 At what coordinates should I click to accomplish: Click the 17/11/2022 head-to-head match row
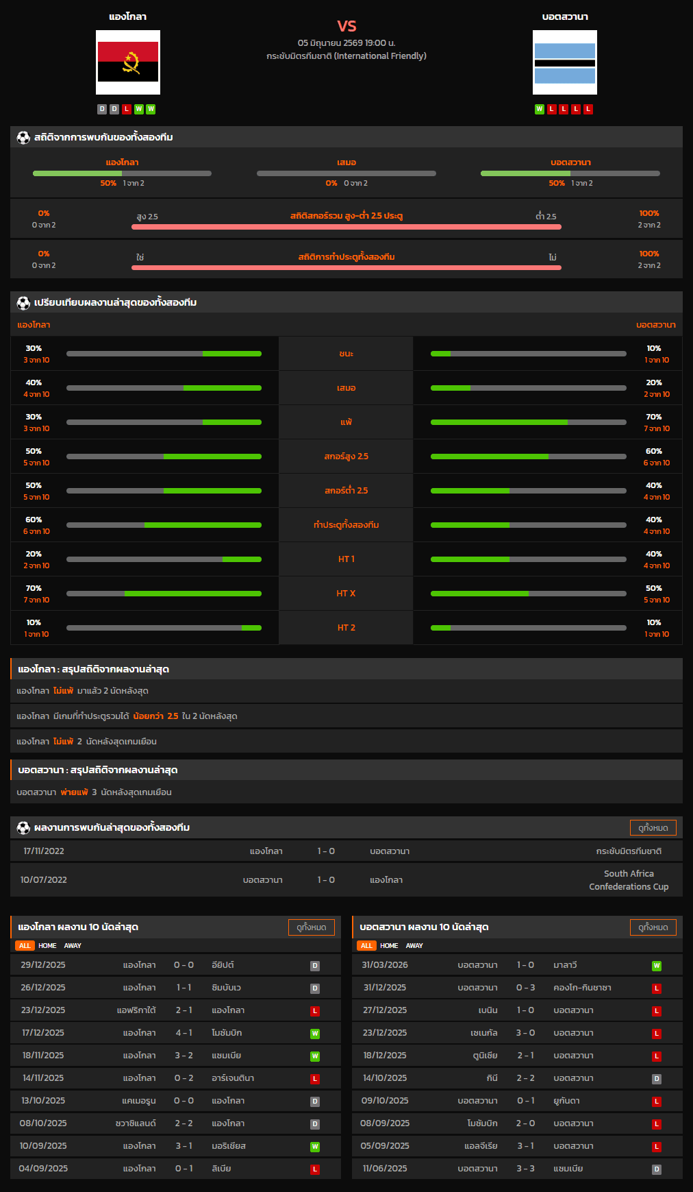346,851
